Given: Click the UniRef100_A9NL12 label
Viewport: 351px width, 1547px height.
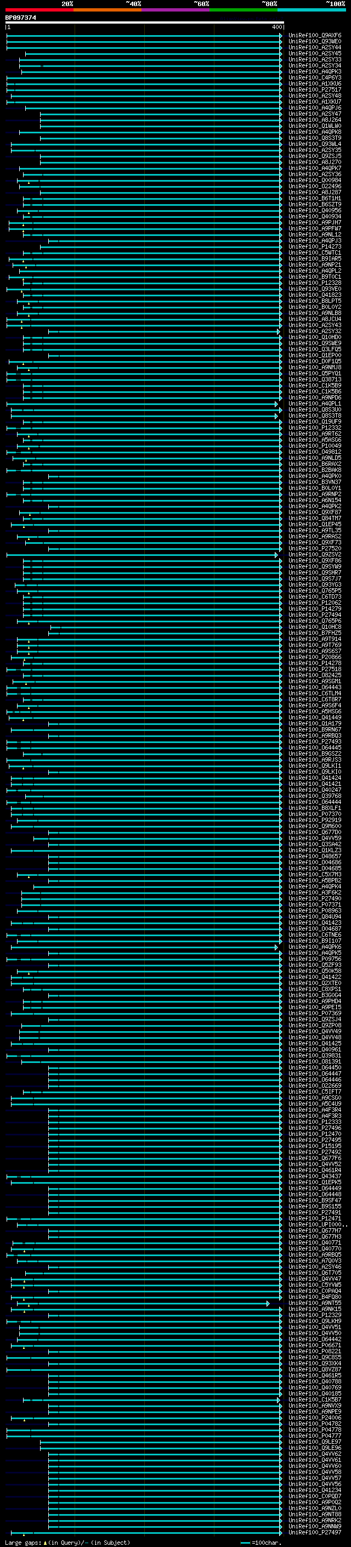Looking at the screenshot, I should coord(315,234).
